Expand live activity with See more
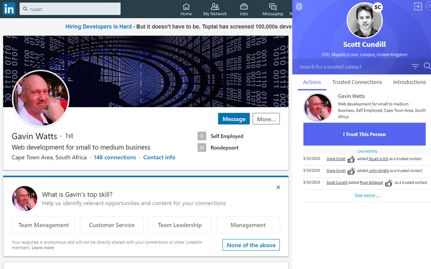The image size is (431, 269). [x=367, y=195]
